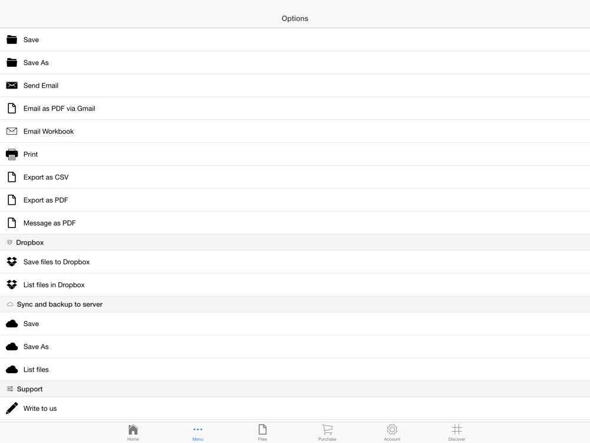The image size is (590, 443).
Task: Switch to the Files tab
Action: 263,432
